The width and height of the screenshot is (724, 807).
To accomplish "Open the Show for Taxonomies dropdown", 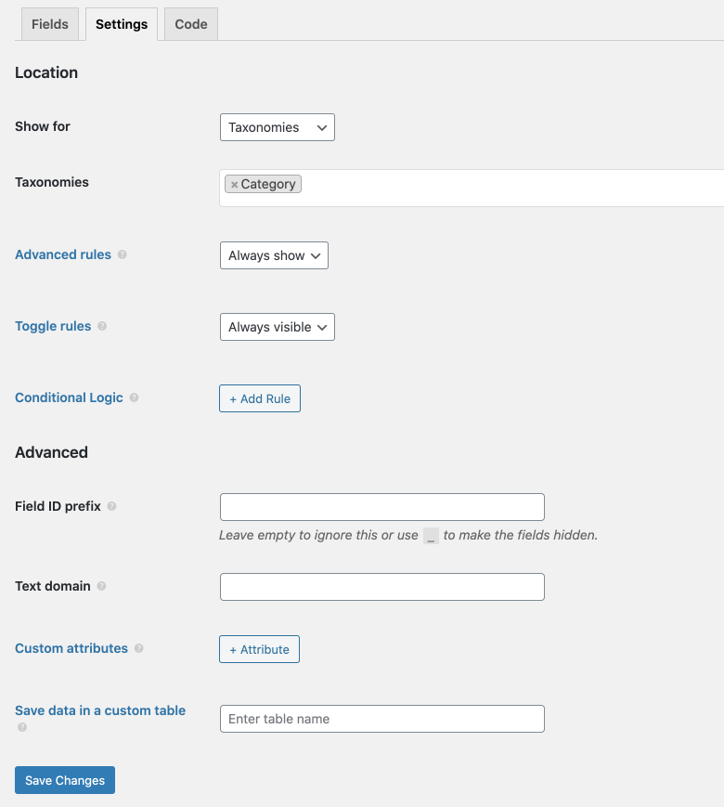I will click(278, 127).
